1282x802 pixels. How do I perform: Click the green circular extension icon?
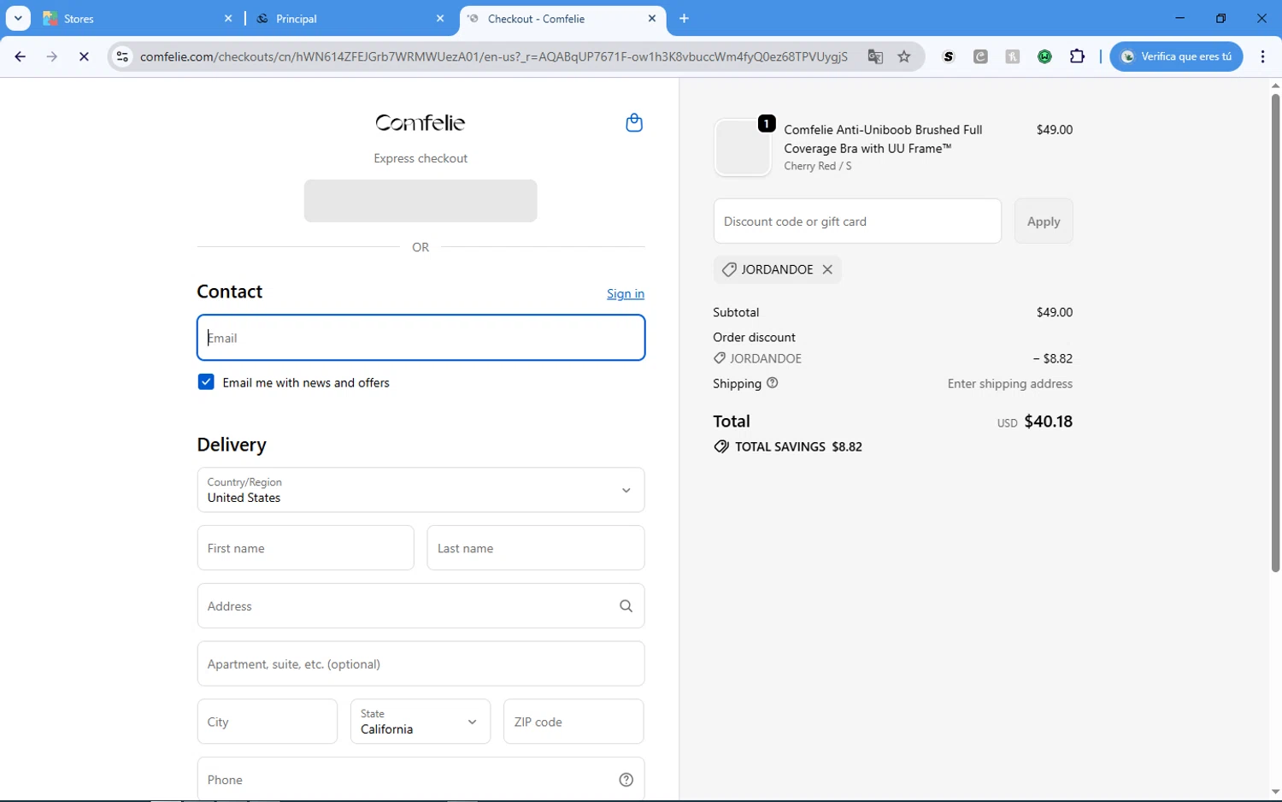coord(1044,56)
